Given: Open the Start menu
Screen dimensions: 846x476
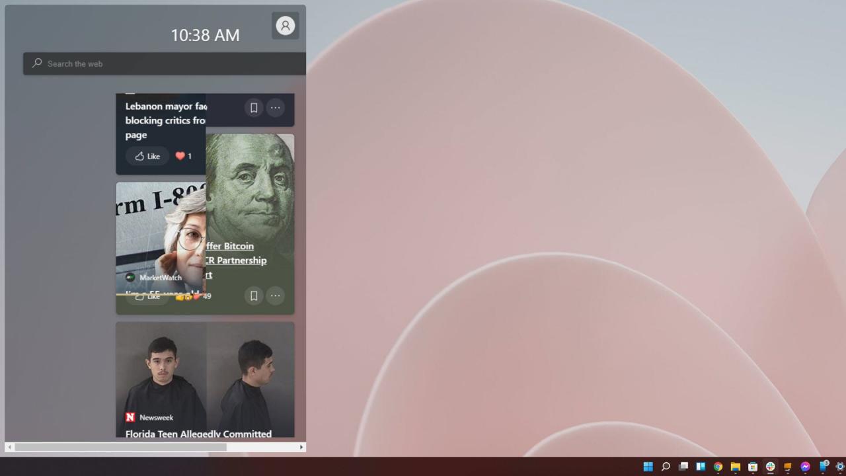Looking at the screenshot, I should pyautogui.click(x=646, y=466).
